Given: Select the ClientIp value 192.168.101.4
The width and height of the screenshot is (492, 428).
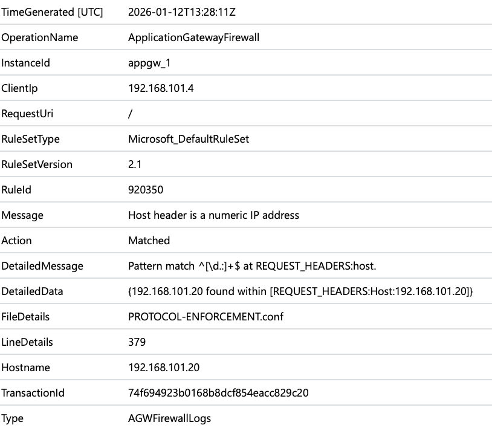Looking at the screenshot, I should (161, 88).
